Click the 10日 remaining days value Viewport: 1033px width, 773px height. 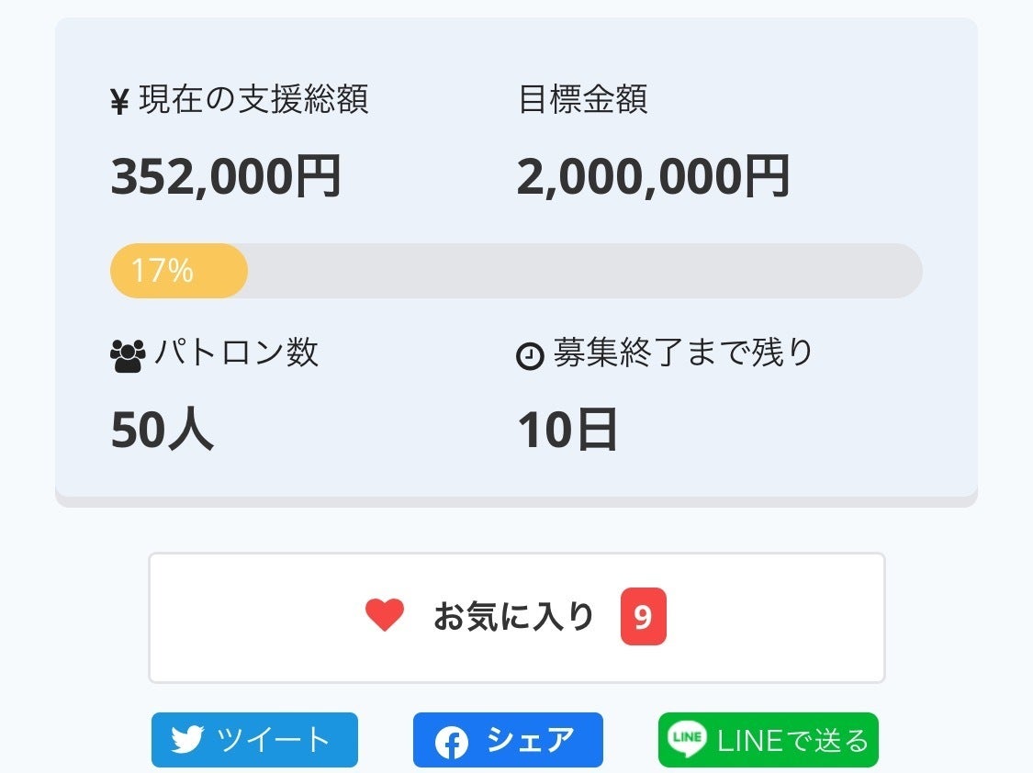(567, 430)
